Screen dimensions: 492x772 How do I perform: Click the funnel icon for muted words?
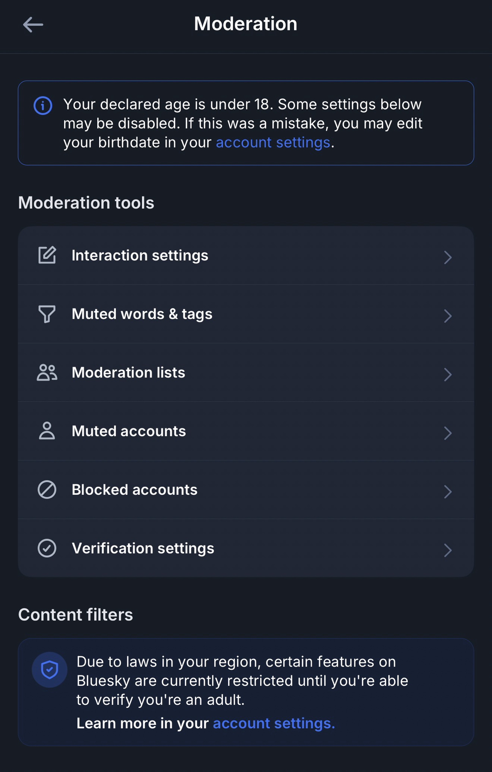click(47, 314)
